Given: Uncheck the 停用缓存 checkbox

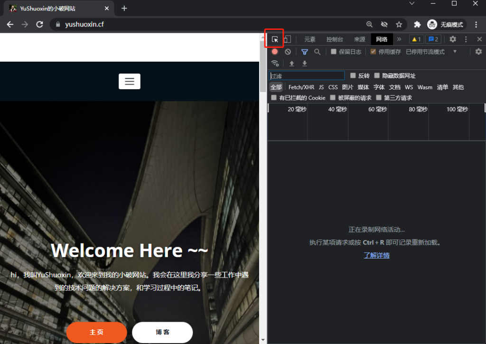Looking at the screenshot, I should 373,52.
